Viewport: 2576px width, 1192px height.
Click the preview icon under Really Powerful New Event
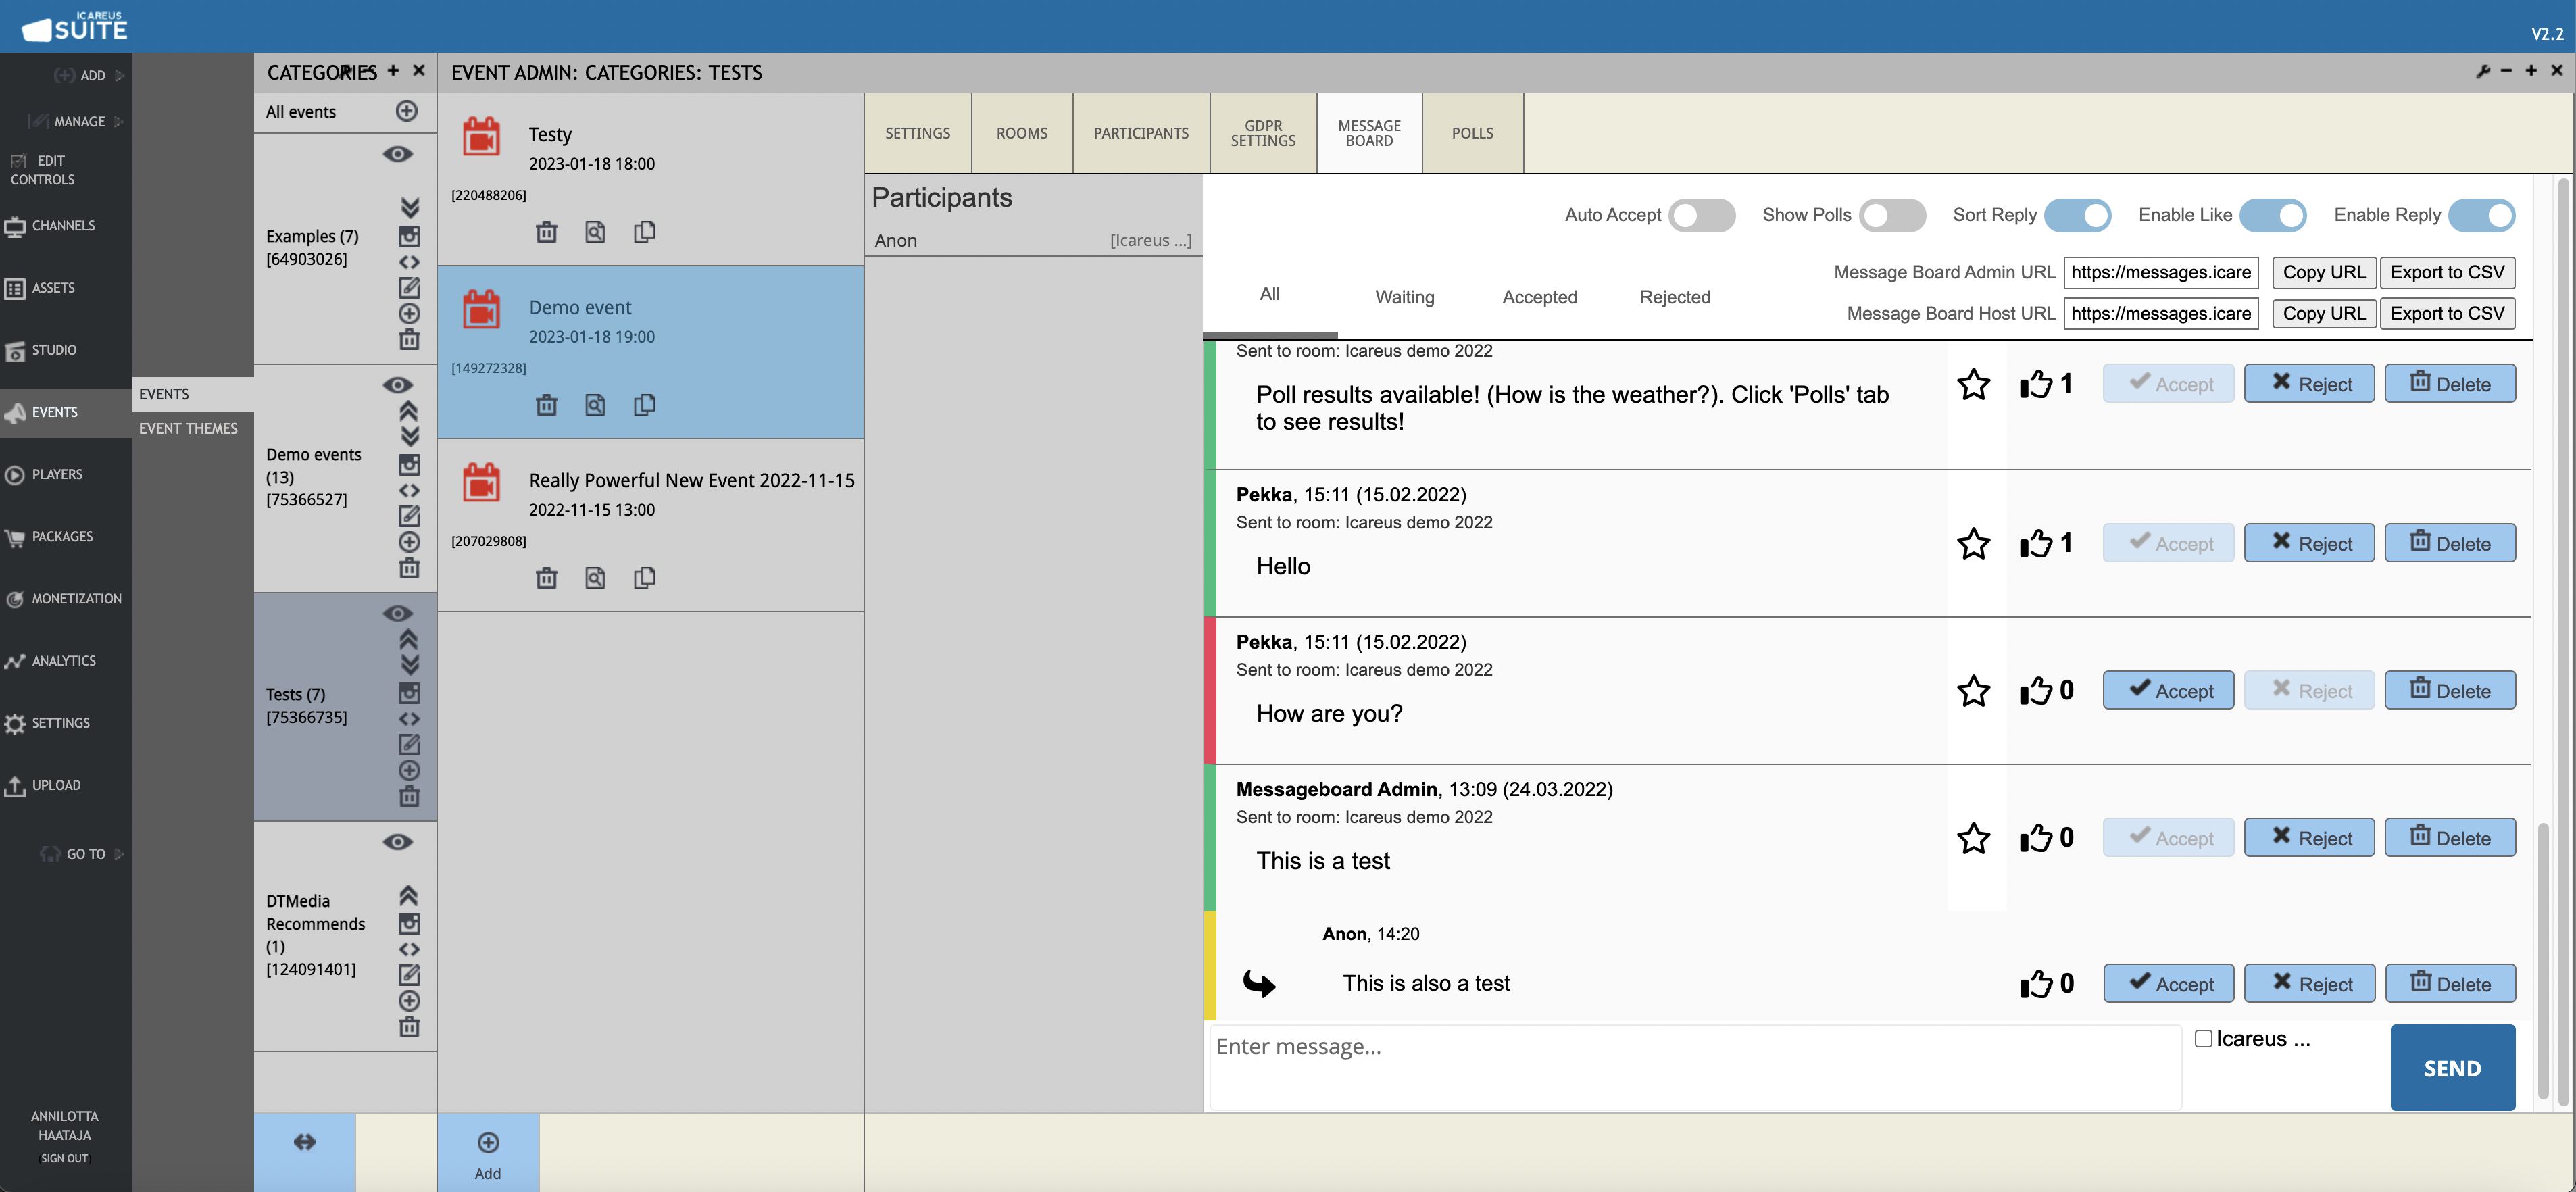click(595, 578)
